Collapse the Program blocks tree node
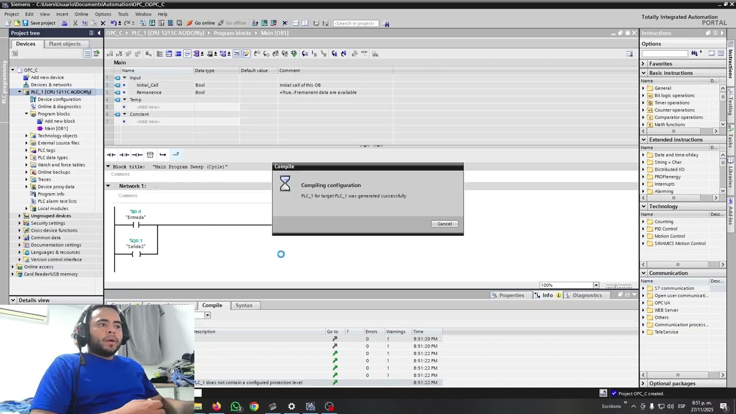 (26, 114)
